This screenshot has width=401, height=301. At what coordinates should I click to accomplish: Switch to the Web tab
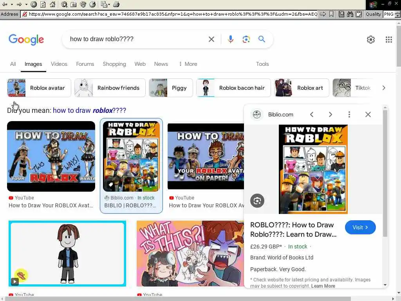(140, 64)
